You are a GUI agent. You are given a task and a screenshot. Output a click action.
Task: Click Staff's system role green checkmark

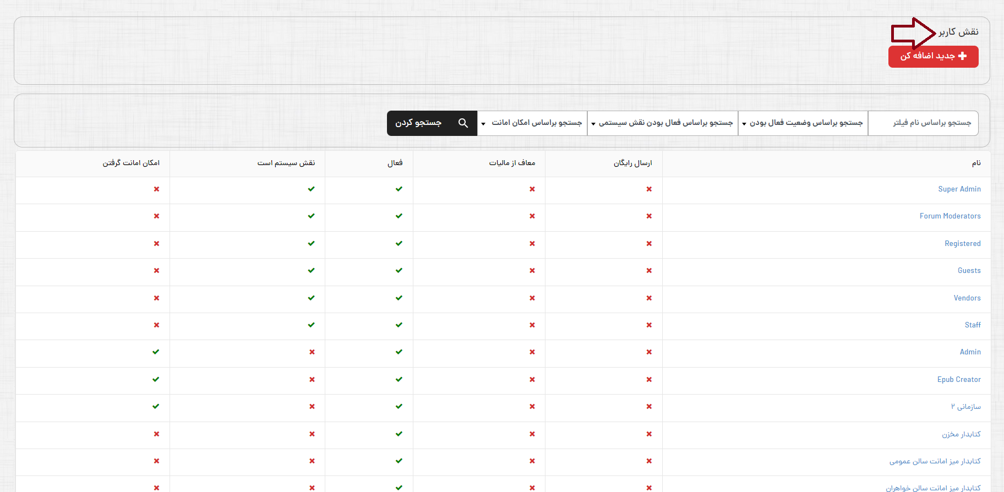[x=312, y=325]
